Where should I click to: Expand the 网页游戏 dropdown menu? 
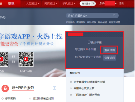tap(51, 3)
